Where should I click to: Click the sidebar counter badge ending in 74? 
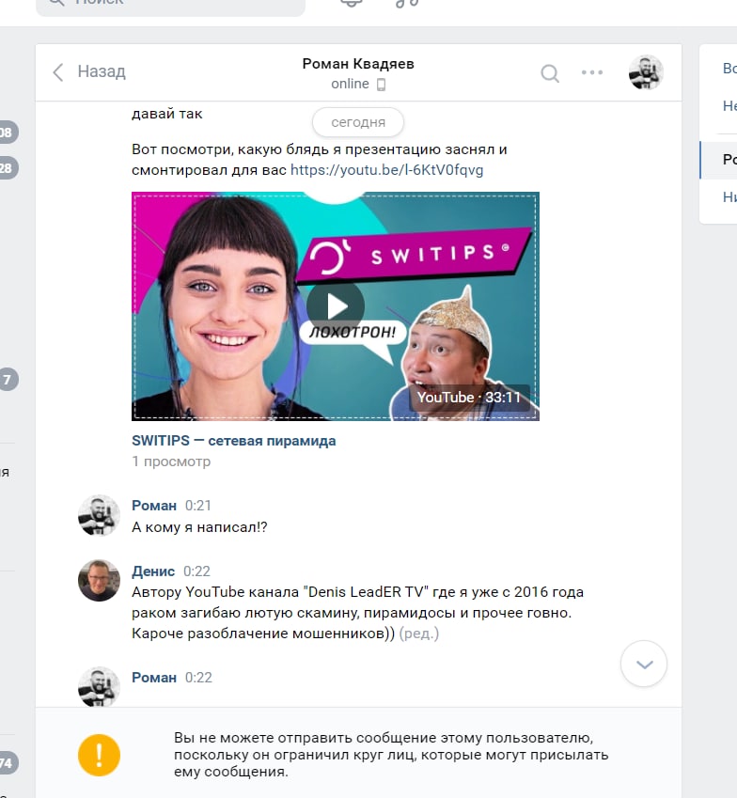(x=8, y=762)
